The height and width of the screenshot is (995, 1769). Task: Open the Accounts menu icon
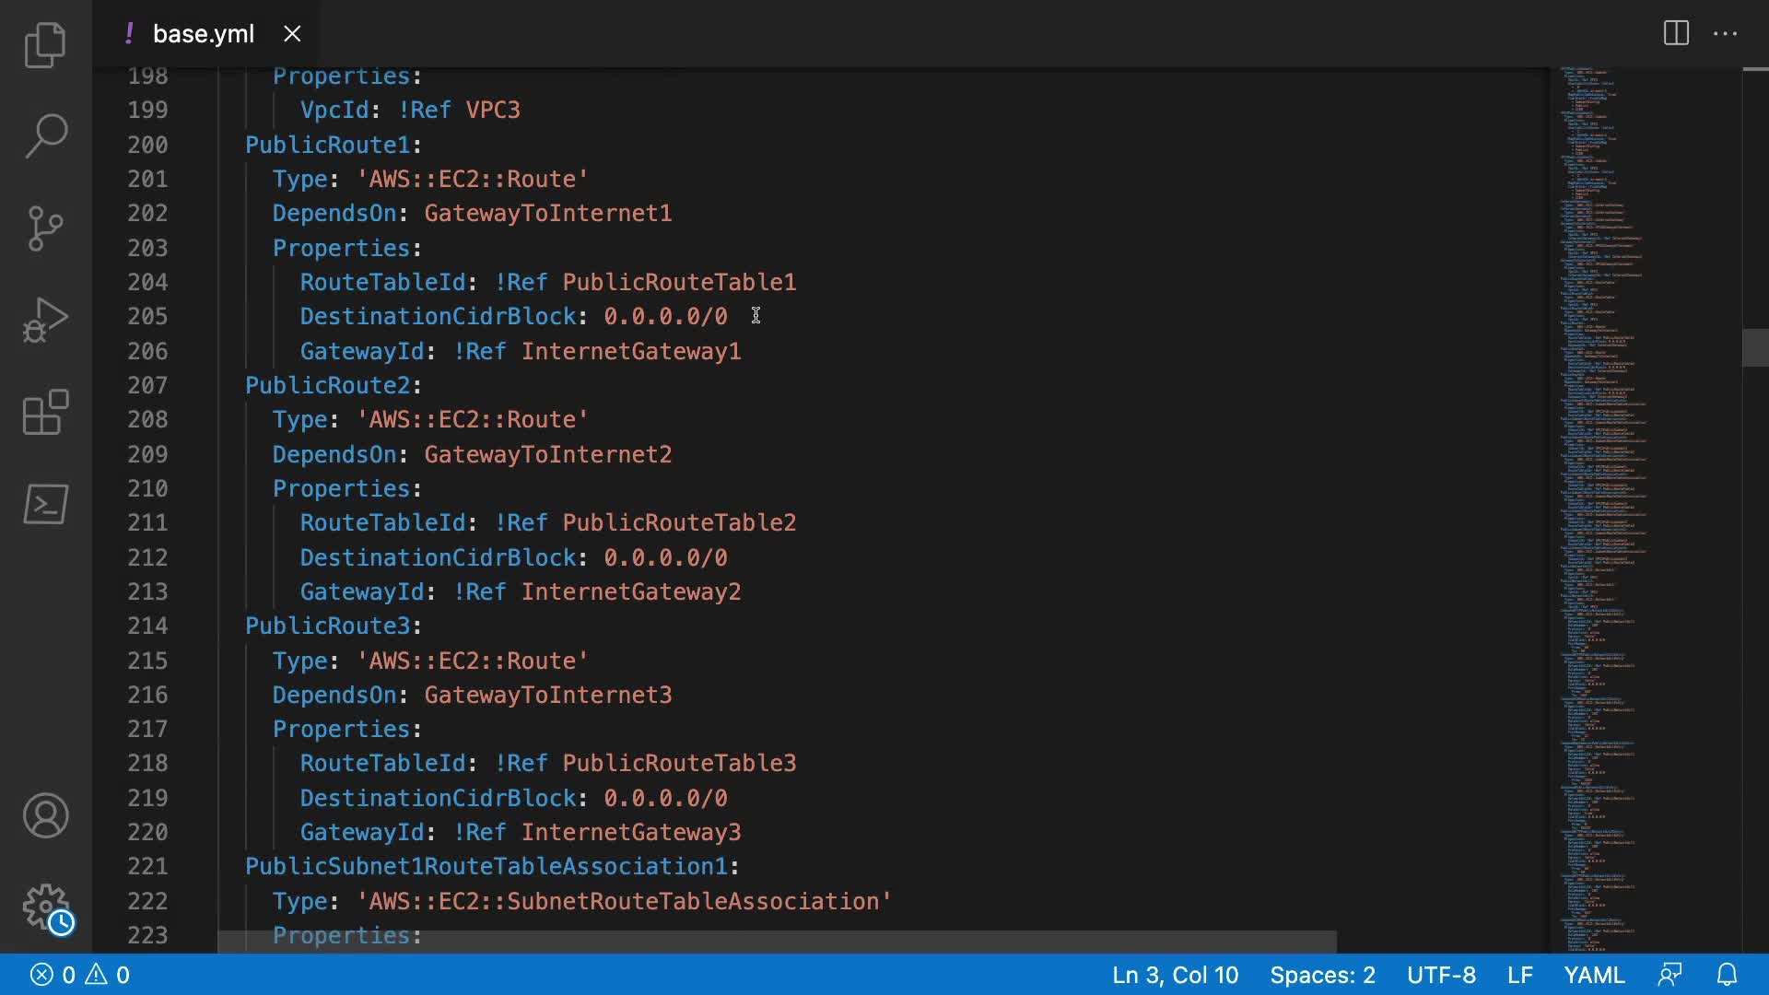click(x=45, y=815)
